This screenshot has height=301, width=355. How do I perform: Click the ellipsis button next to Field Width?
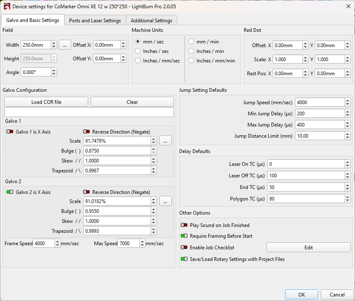point(65,45)
